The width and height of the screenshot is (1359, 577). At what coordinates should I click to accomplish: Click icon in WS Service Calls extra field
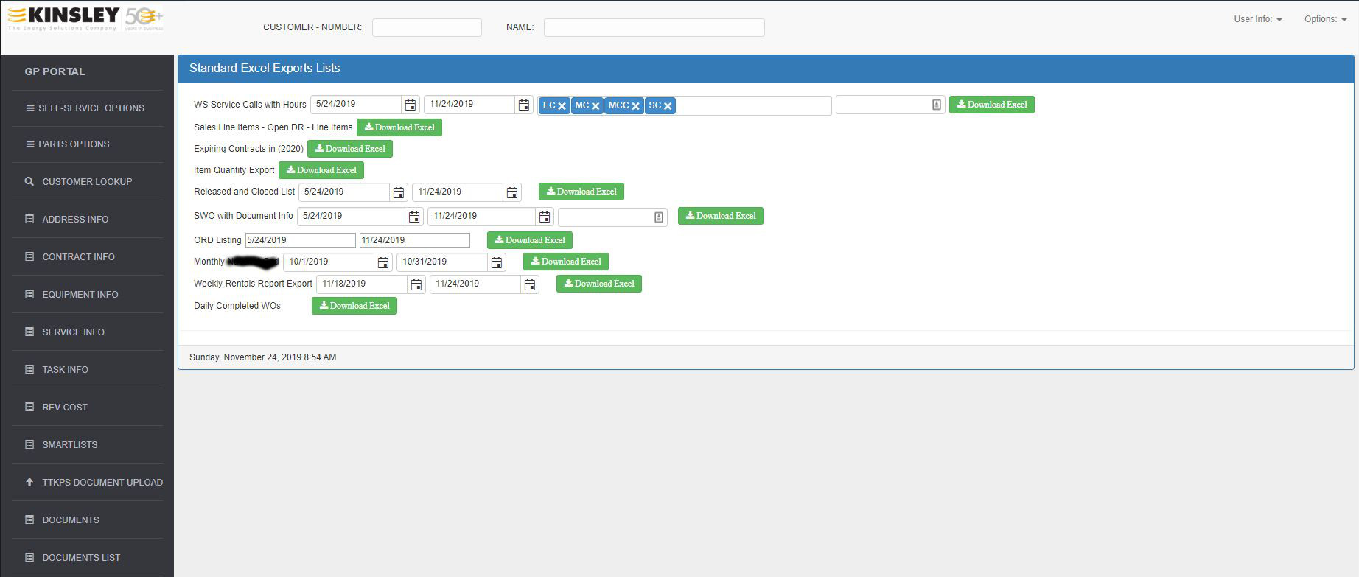click(936, 105)
